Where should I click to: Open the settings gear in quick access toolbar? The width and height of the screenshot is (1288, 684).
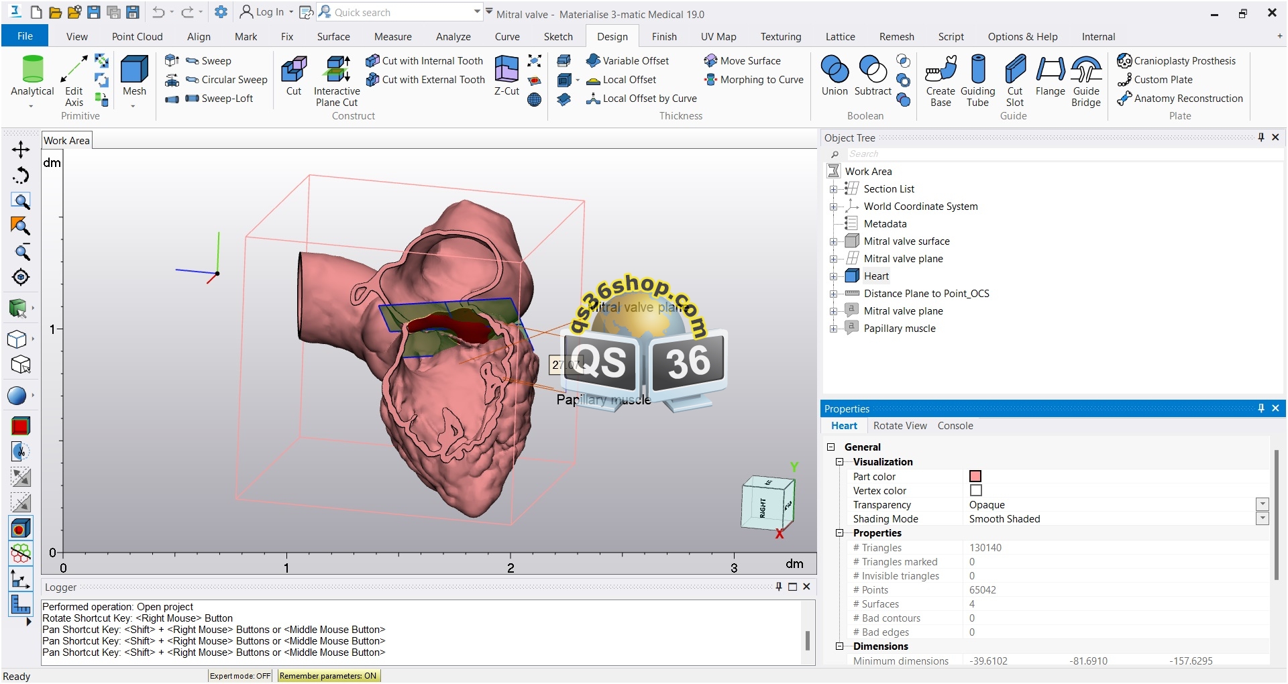pyautogui.click(x=221, y=12)
